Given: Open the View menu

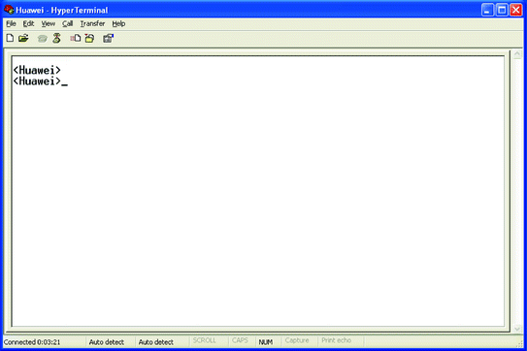Looking at the screenshot, I should 49,23.
